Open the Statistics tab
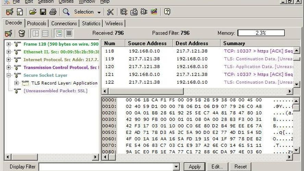The width and height of the screenshot is (304, 171). (91, 24)
